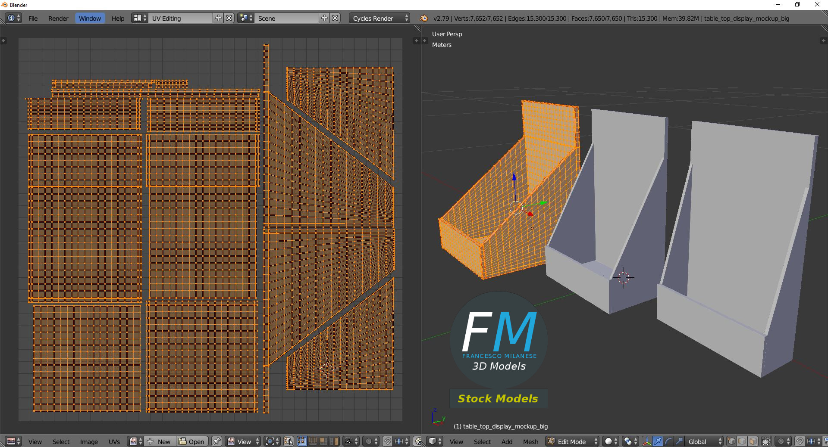Open the Mesh menu in the 3D view
This screenshot has width=828, height=447.
tap(530, 441)
